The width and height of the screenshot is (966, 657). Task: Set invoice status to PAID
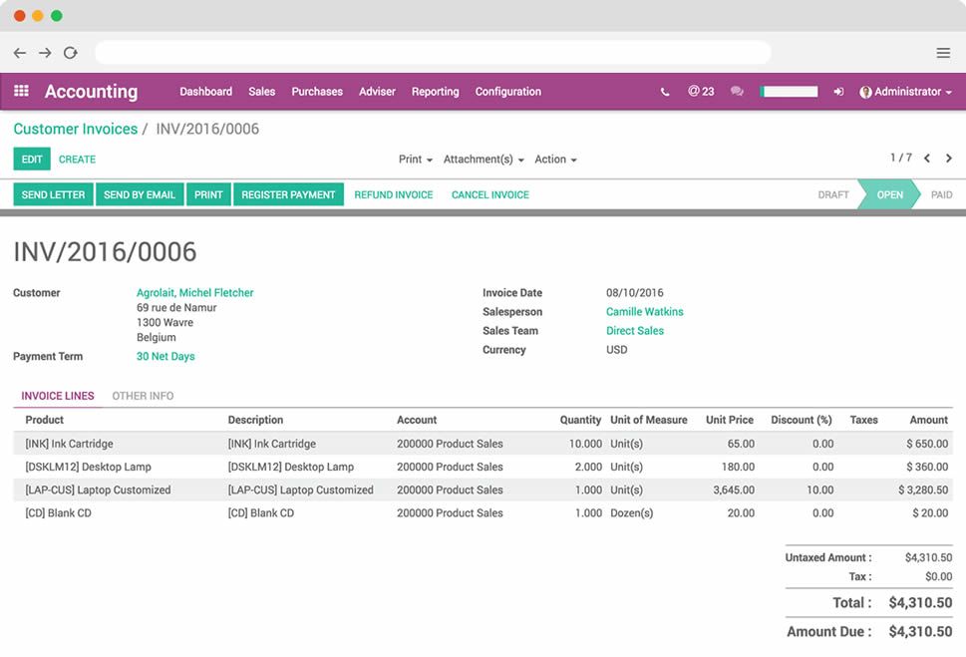(x=940, y=194)
